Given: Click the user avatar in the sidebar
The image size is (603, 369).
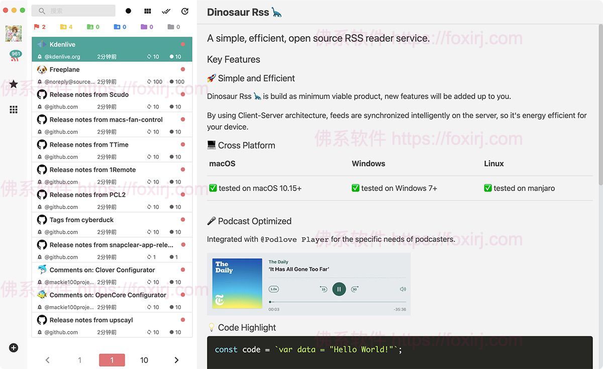Looking at the screenshot, I should (x=14, y=33).
